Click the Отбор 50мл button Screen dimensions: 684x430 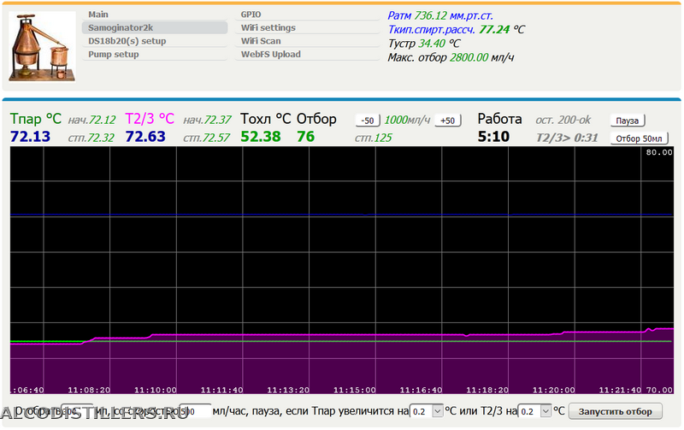(639, 138)
